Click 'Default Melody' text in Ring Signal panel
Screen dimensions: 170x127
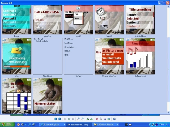point(42,41)
